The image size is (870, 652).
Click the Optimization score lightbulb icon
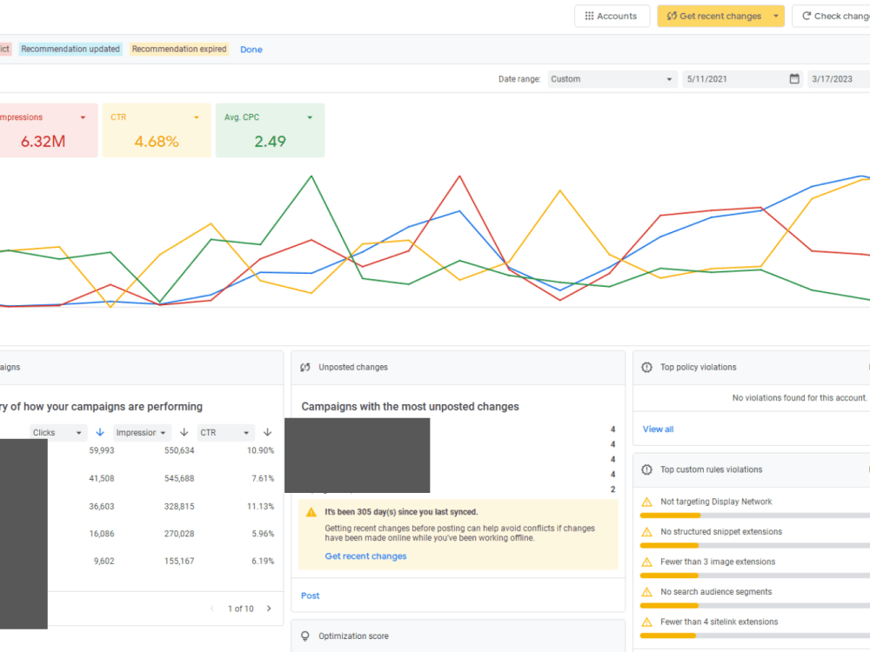(305, 636)
